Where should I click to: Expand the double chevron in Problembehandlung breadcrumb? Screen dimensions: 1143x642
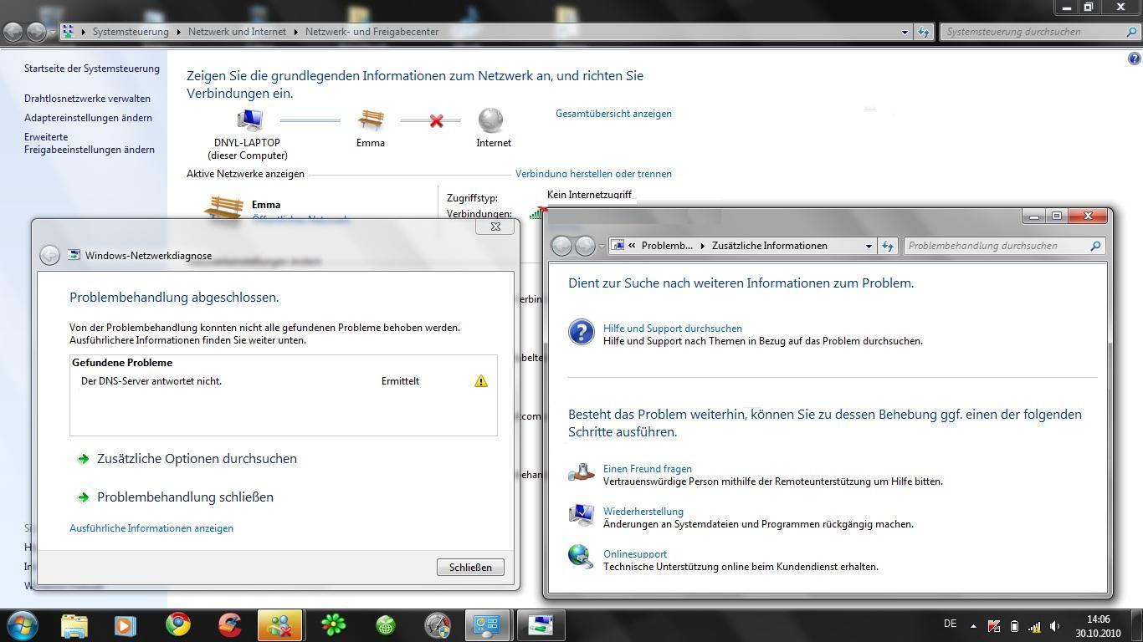tap(633, 246)
